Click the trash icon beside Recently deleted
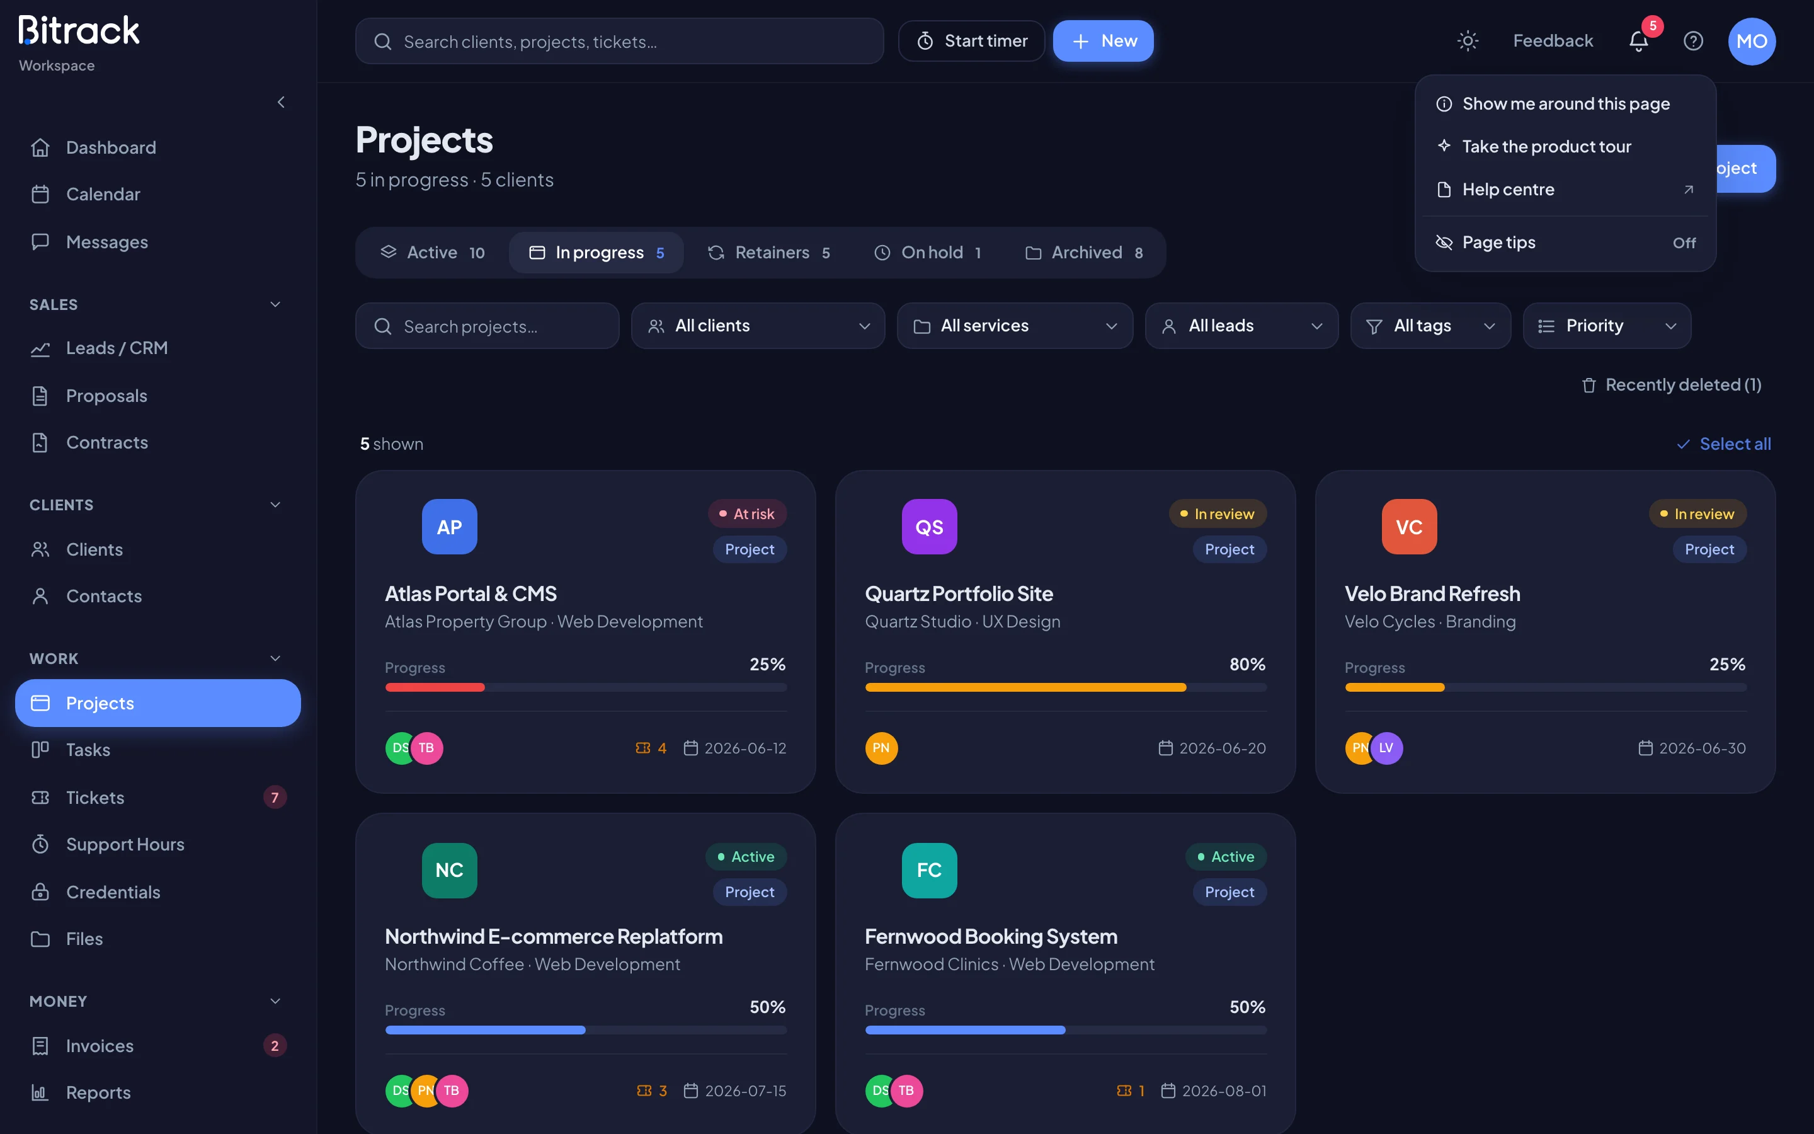Screen dimensions: 1814x1134 point(1589,385)
